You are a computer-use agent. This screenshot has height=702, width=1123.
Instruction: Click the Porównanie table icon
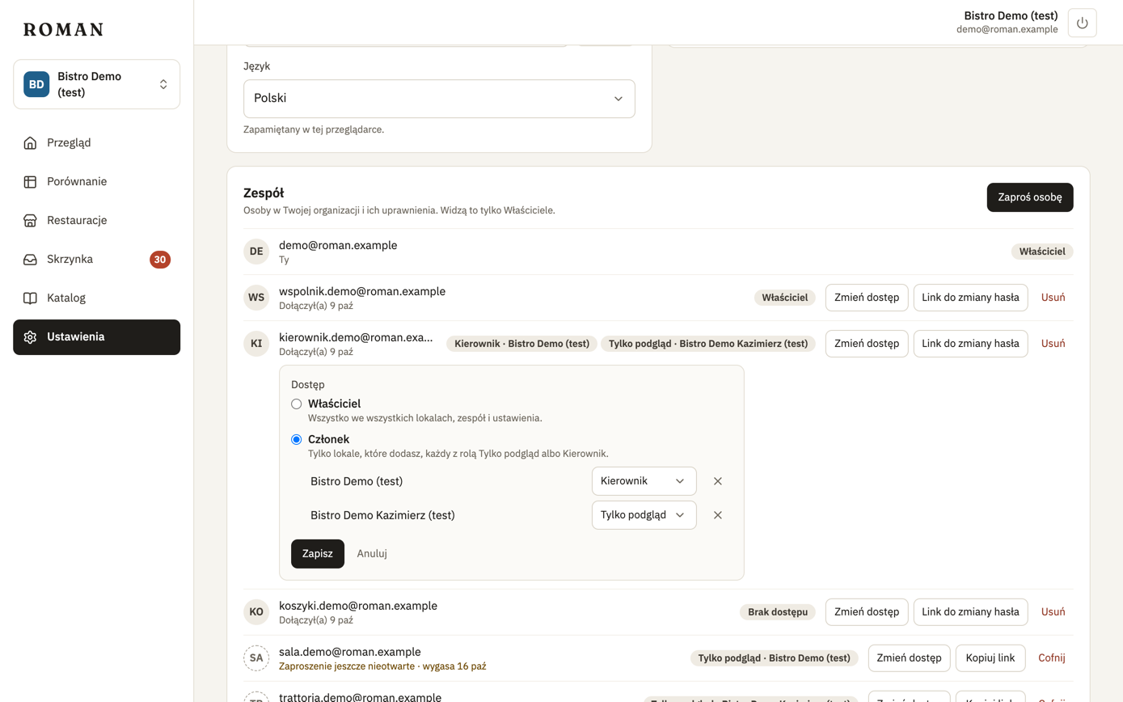click(30, 182)
